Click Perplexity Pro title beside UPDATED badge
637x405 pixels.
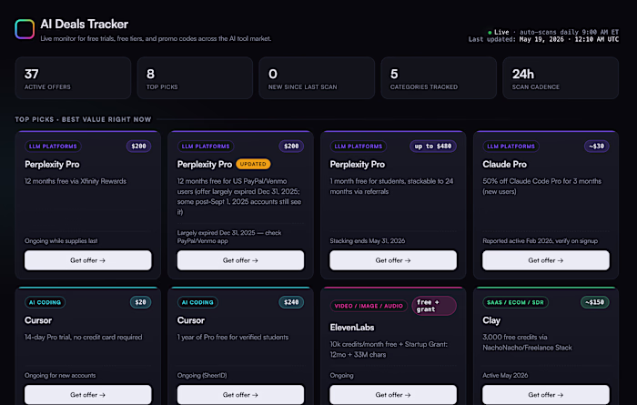[x=205, y=165]
